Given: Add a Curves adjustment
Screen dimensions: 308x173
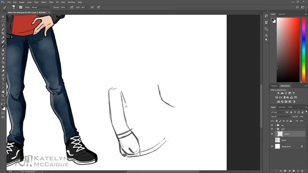Looking at the screenshot, I should [286, 93].
